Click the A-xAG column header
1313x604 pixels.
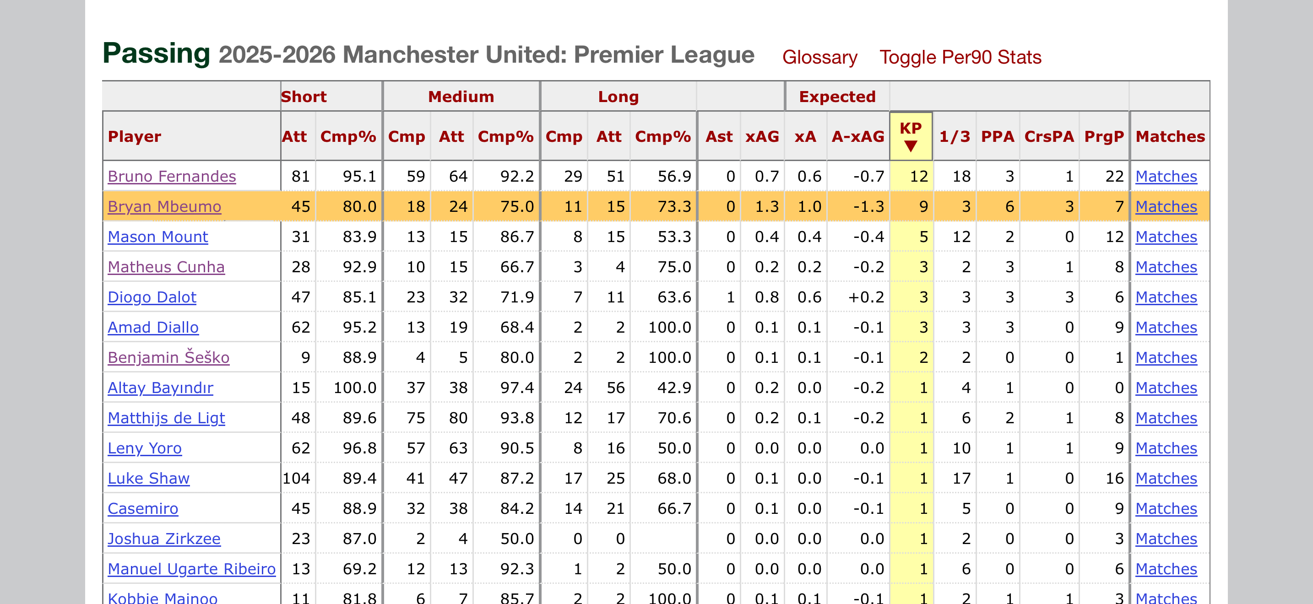tap(858, 136)
